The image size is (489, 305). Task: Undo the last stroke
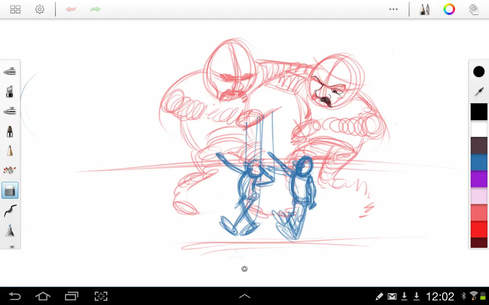pyautogui.click(x=71, y=9)
